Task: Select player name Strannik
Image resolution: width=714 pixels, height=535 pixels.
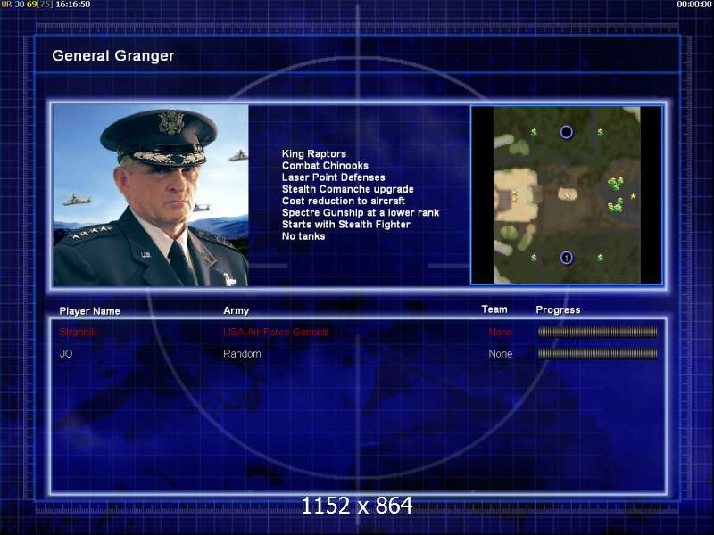Action: coord(78,332)
